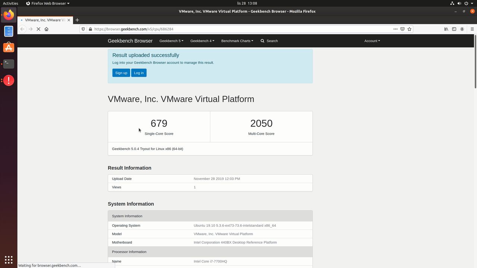The width and height of the screenshot is (477, 268).
Task: Open the Library view
Action: pos(446,29)
